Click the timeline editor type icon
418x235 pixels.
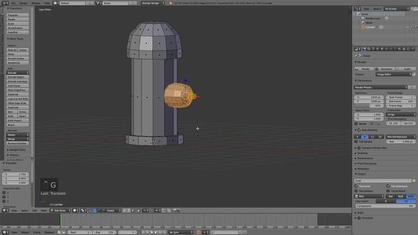[x=5, y=232]
